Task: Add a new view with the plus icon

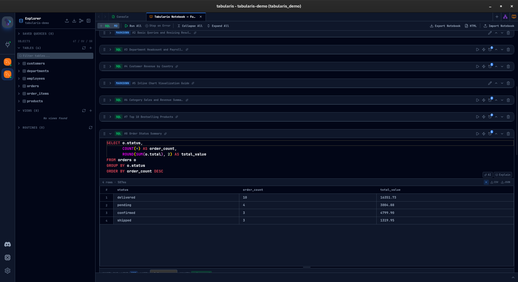Action: [x=91, y=111]
